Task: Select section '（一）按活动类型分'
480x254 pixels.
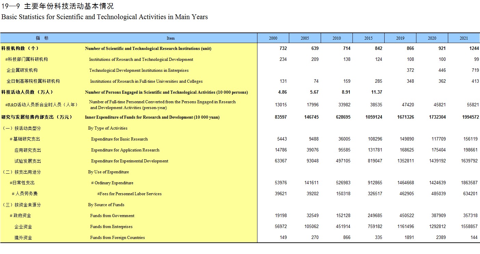Action: click(21, 128)
